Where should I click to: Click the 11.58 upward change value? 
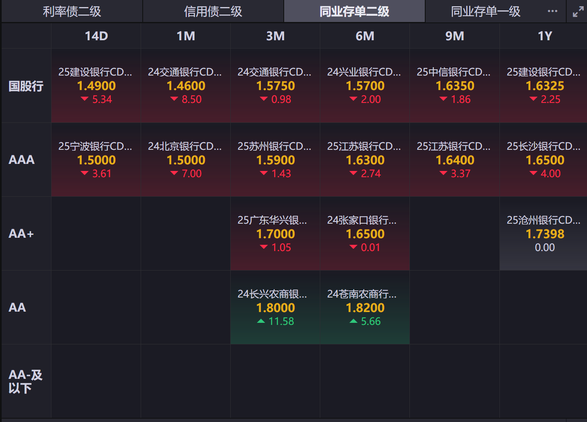tap(281, 321)
